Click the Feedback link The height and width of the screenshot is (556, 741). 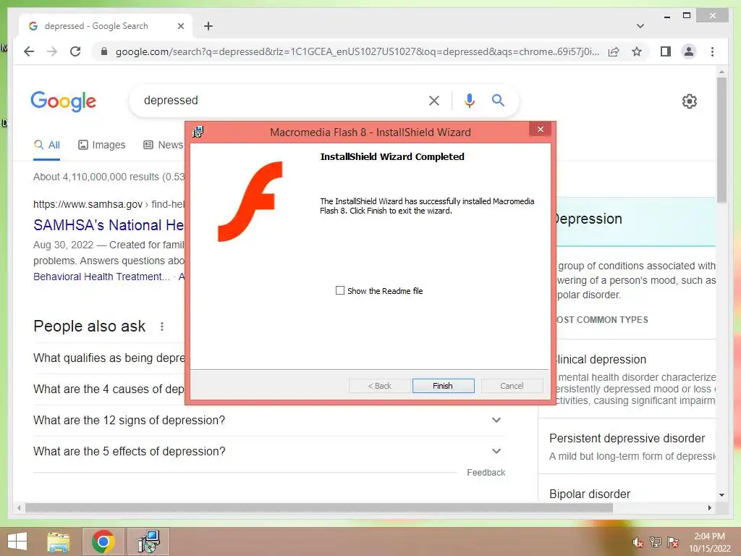[486, 473]
